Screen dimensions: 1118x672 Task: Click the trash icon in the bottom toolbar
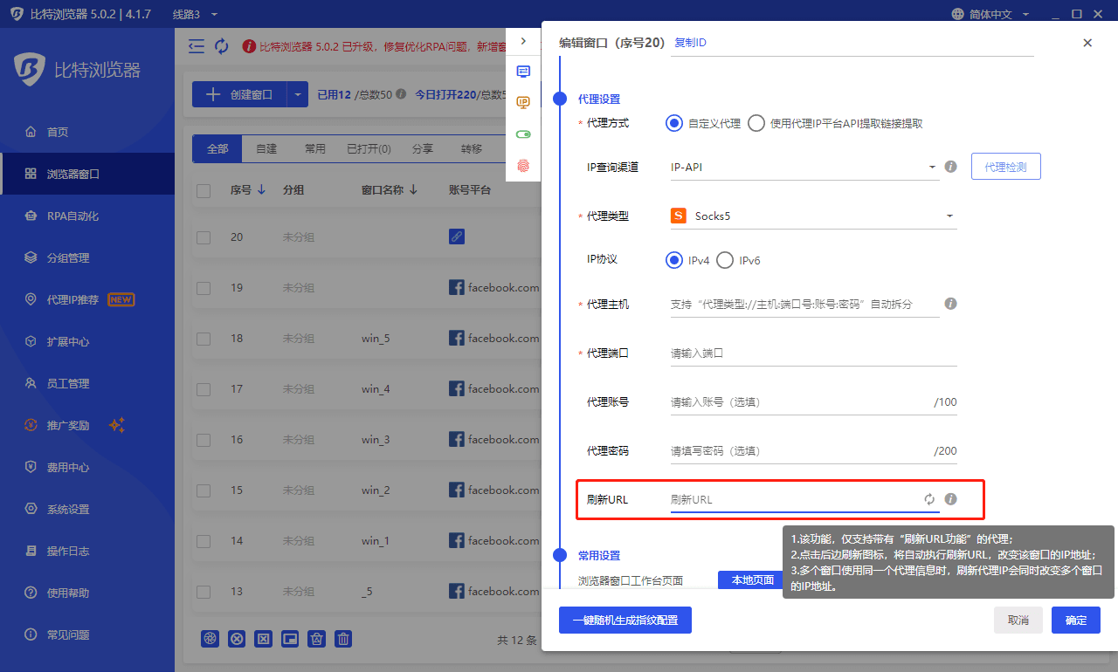coord(344,639)
